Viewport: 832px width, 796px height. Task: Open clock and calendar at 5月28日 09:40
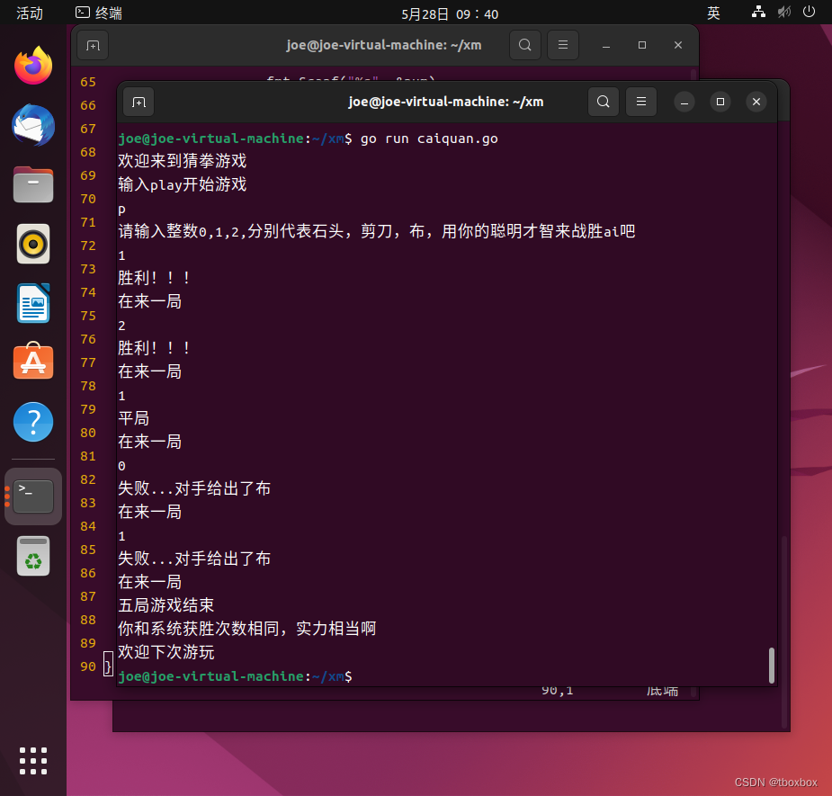click(x=450, y=14)
